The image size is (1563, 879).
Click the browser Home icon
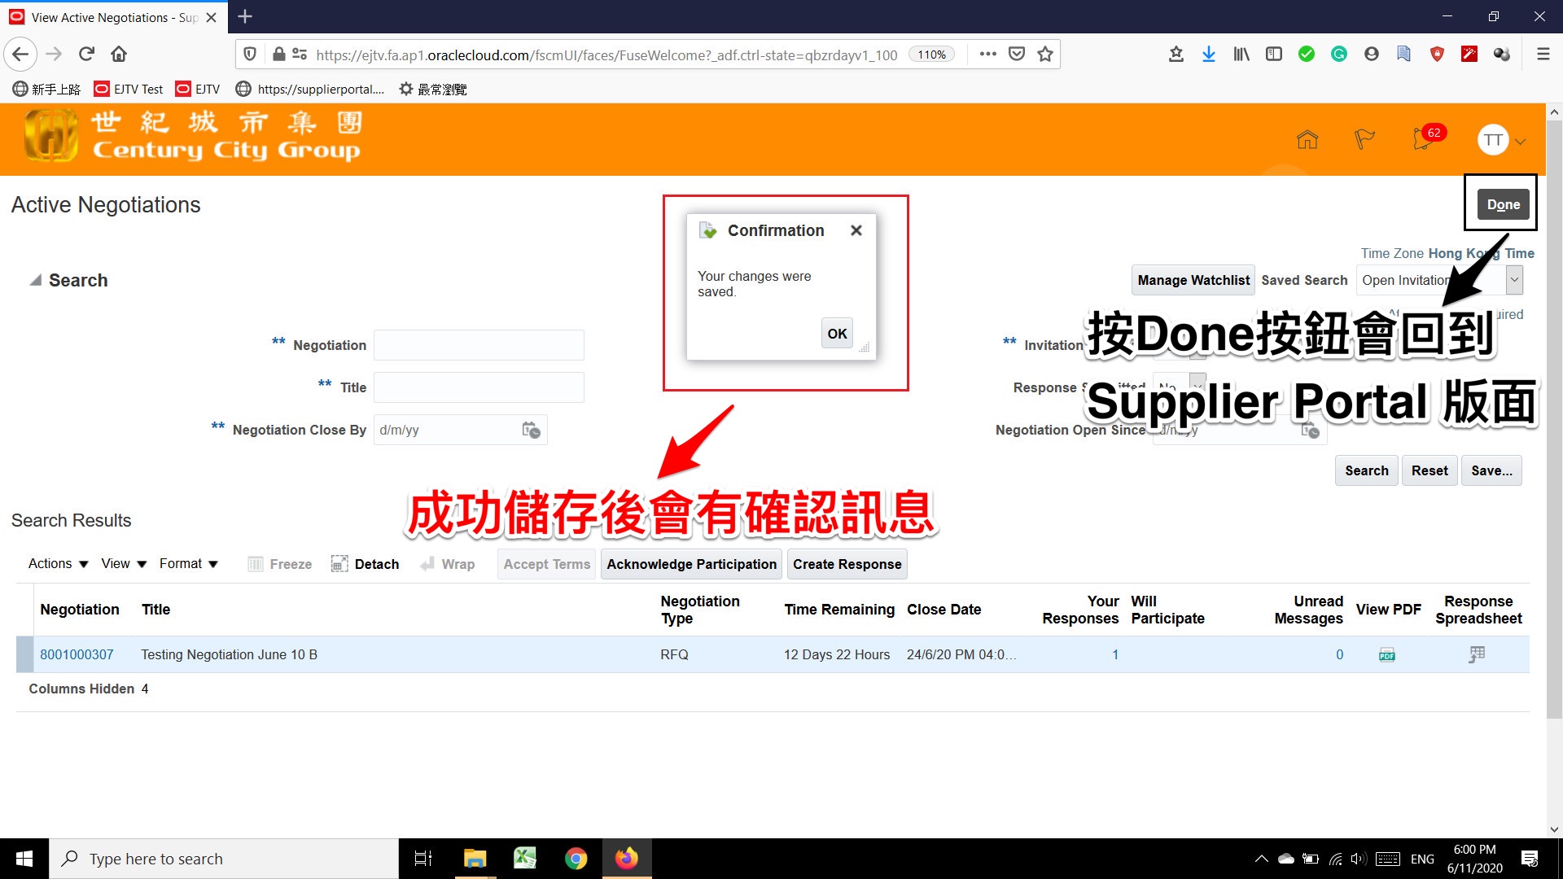(119, 55)
